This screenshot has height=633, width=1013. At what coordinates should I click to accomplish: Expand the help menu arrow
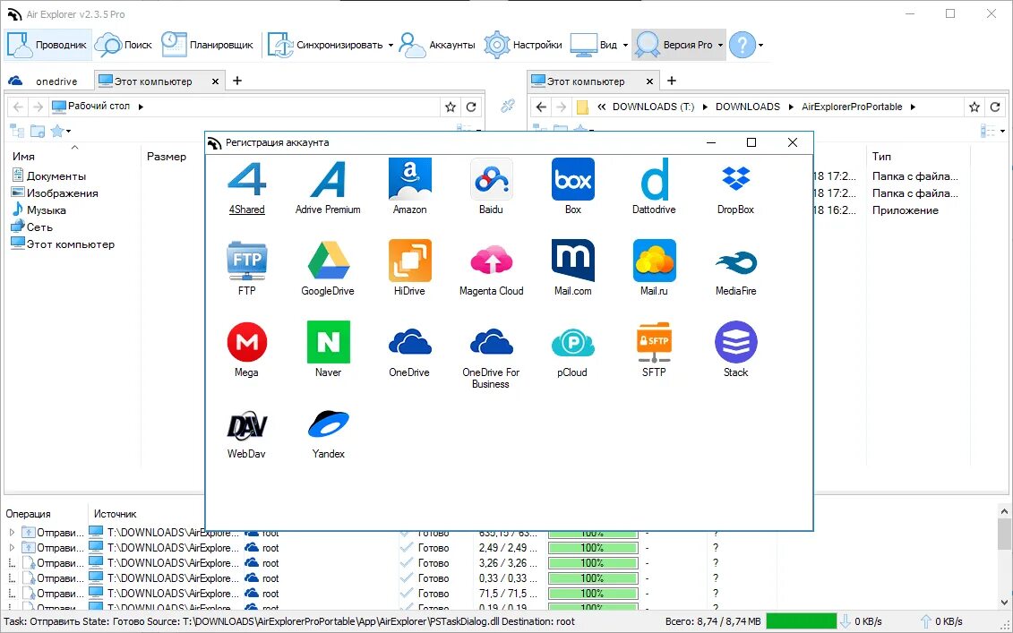(761, 45)
